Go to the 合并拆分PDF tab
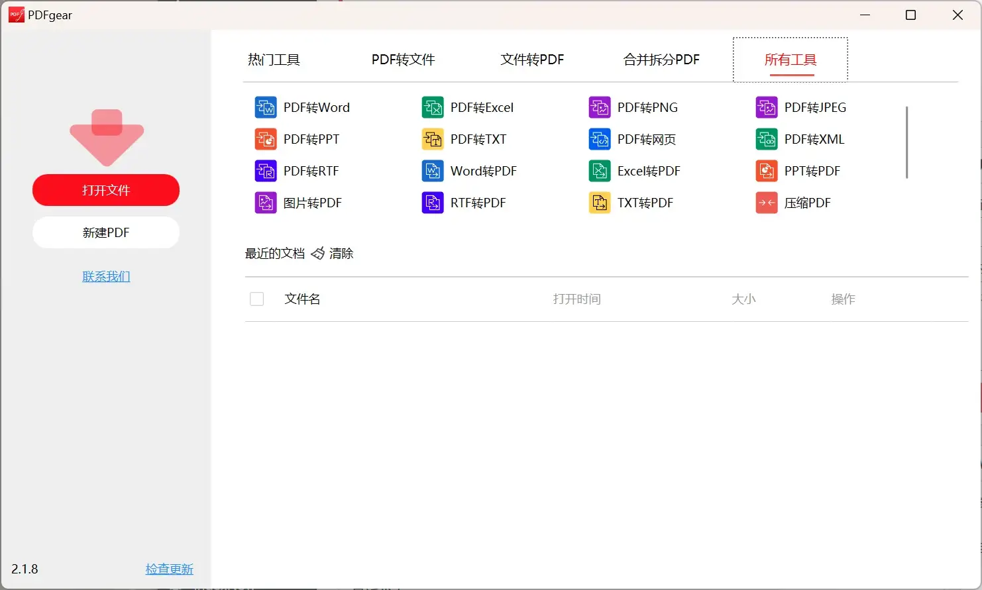This screenshot has height=590, width=982. (661, 60)
